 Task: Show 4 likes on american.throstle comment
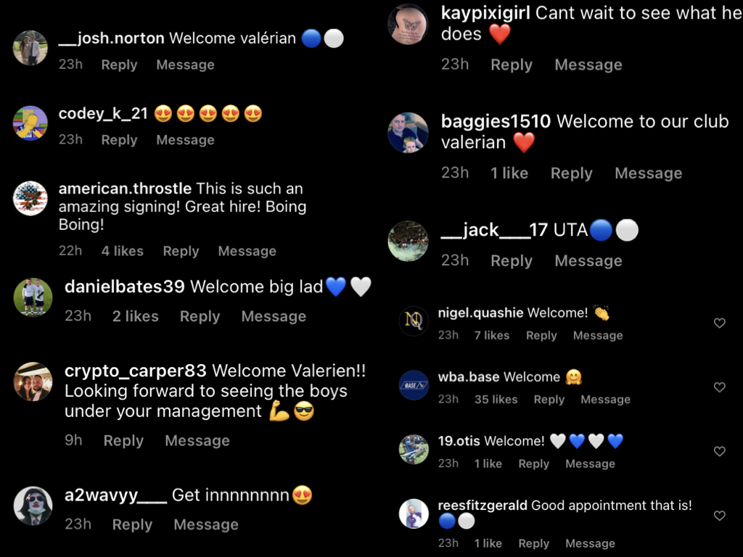(122, 251)
